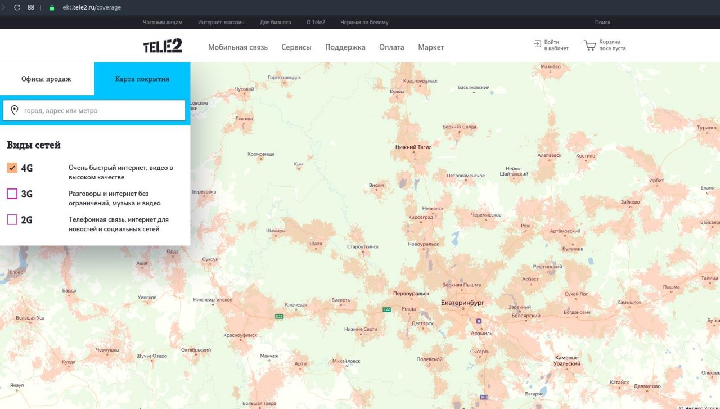
Task: Click Кировград label on the map
Action: [421, 217]
